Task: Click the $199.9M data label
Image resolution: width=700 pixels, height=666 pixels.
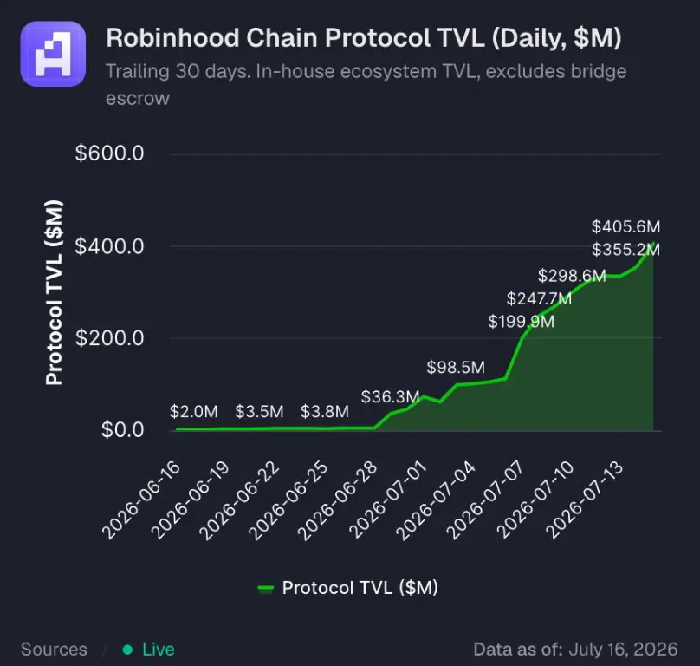Action: (521, 322)
